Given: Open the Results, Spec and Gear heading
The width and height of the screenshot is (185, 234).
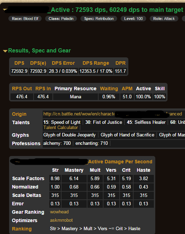Looking at the screenshot, I should pos(39,51).
